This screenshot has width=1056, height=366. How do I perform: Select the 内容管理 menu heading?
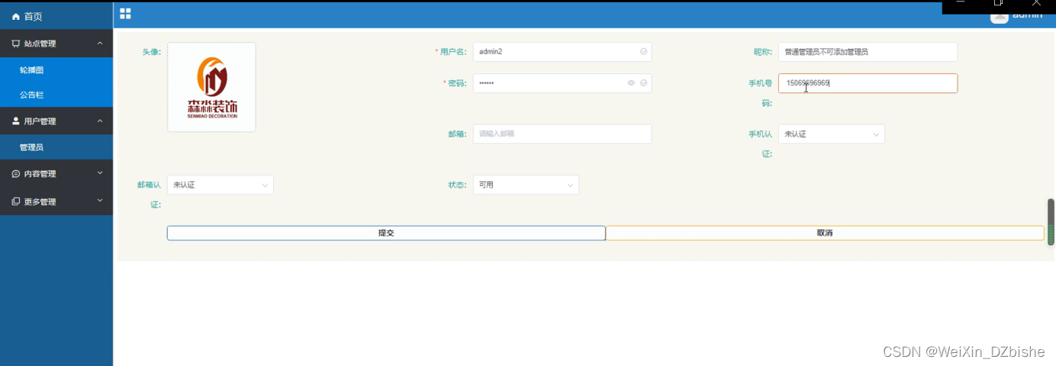pos(56,174)
